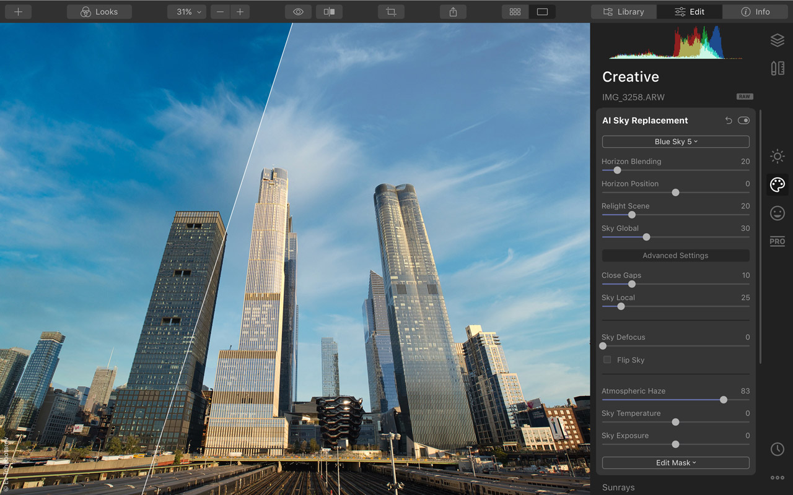Click the Advanced Settings button
The image size is (793, 495).
pyautogui.click(x=675, y=255)
